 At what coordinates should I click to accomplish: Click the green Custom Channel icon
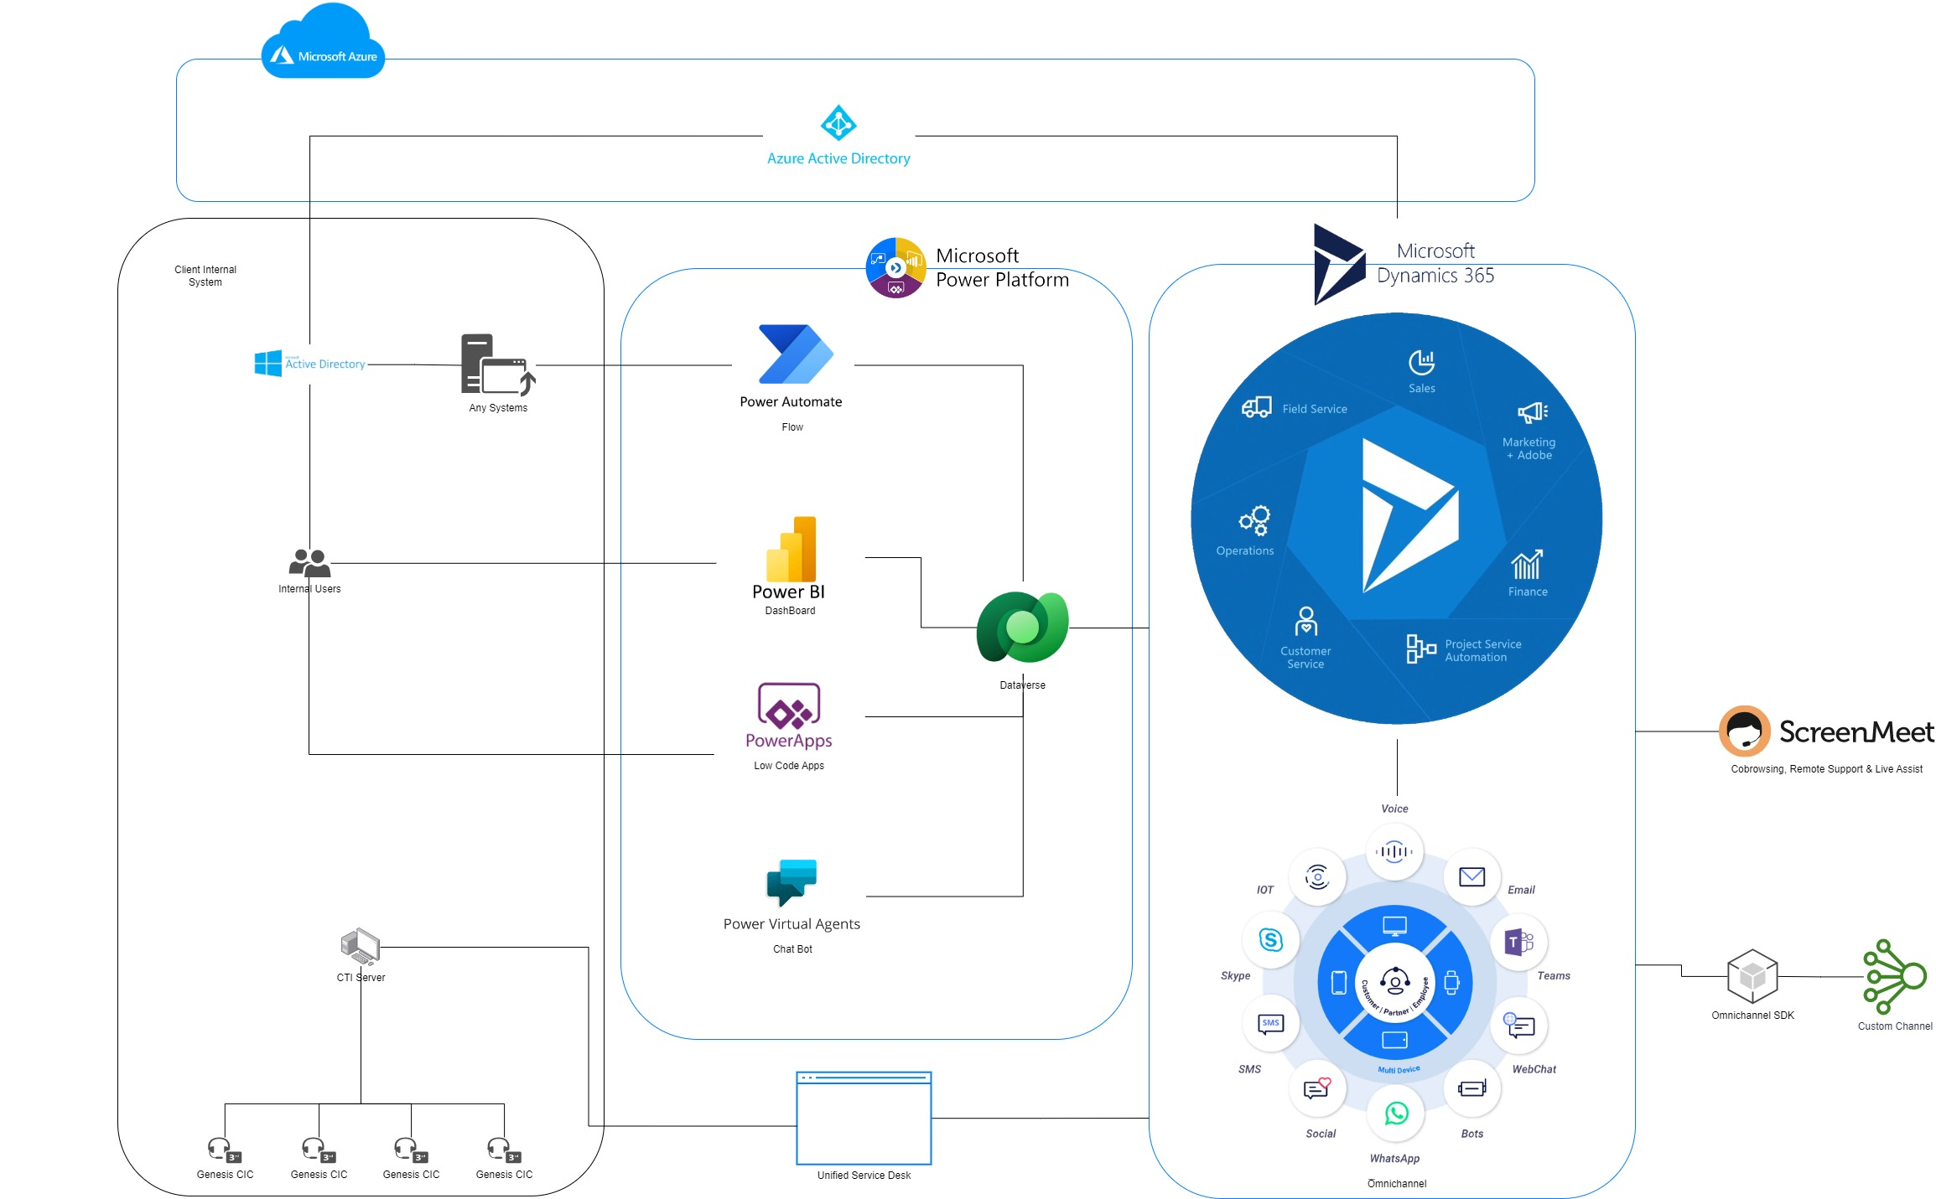(x=1895, y=976)
